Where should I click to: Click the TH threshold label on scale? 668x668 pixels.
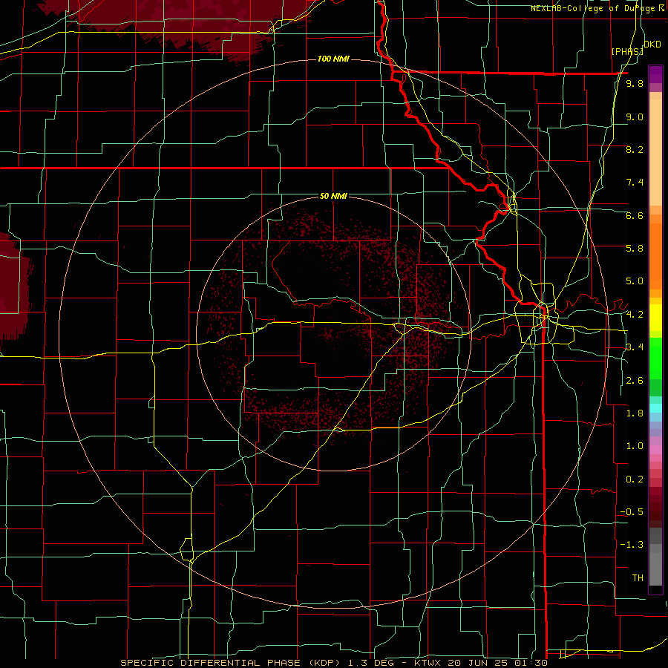pyautogui.click(x=638, y=577)
